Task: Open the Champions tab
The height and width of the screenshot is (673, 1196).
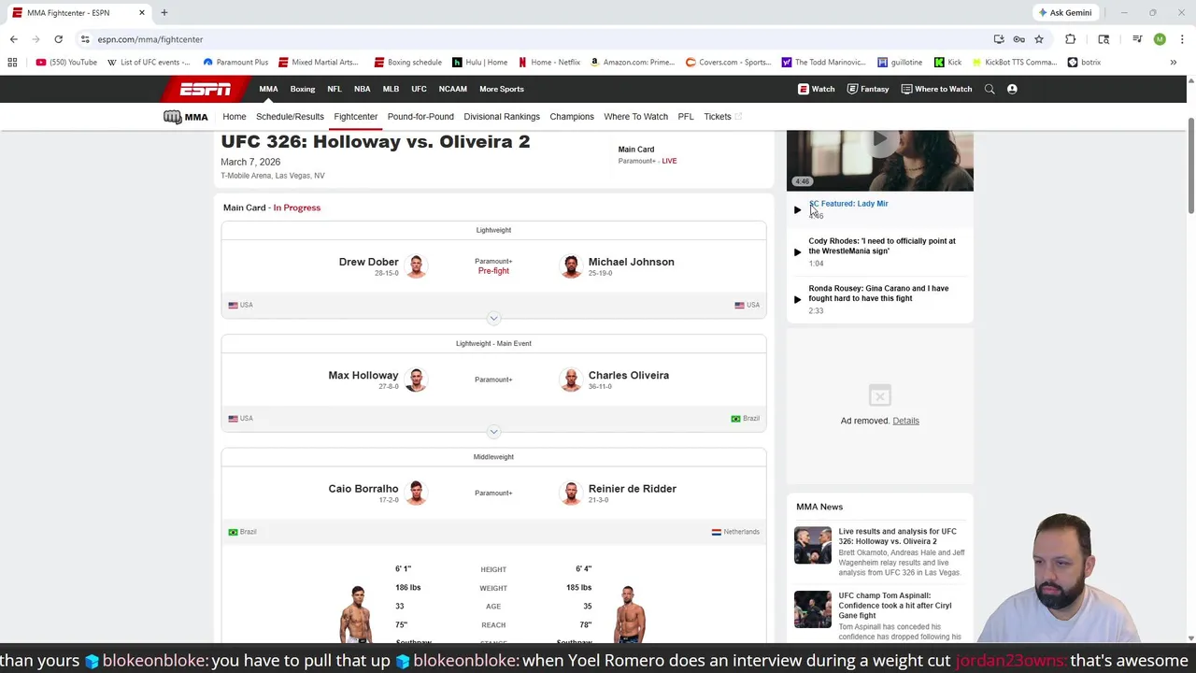Action: [x=572, y=117]
